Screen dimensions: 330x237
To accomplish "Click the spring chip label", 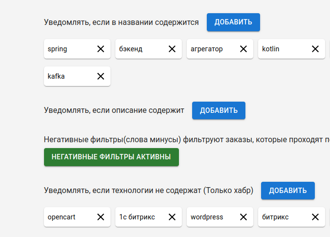I will pyautogui.click(x=58, y=49).
